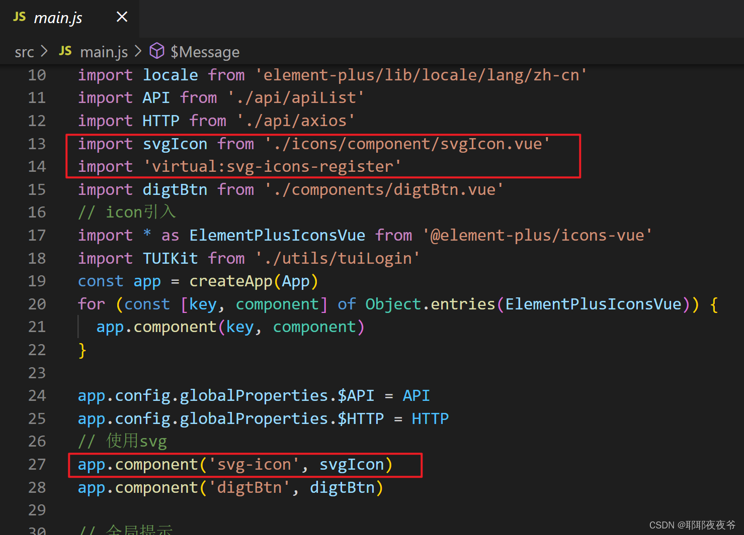This screenshot has height=535, width=744.
Task: Click the $Message symbol breadcrumb
Action: coord(205,52)
